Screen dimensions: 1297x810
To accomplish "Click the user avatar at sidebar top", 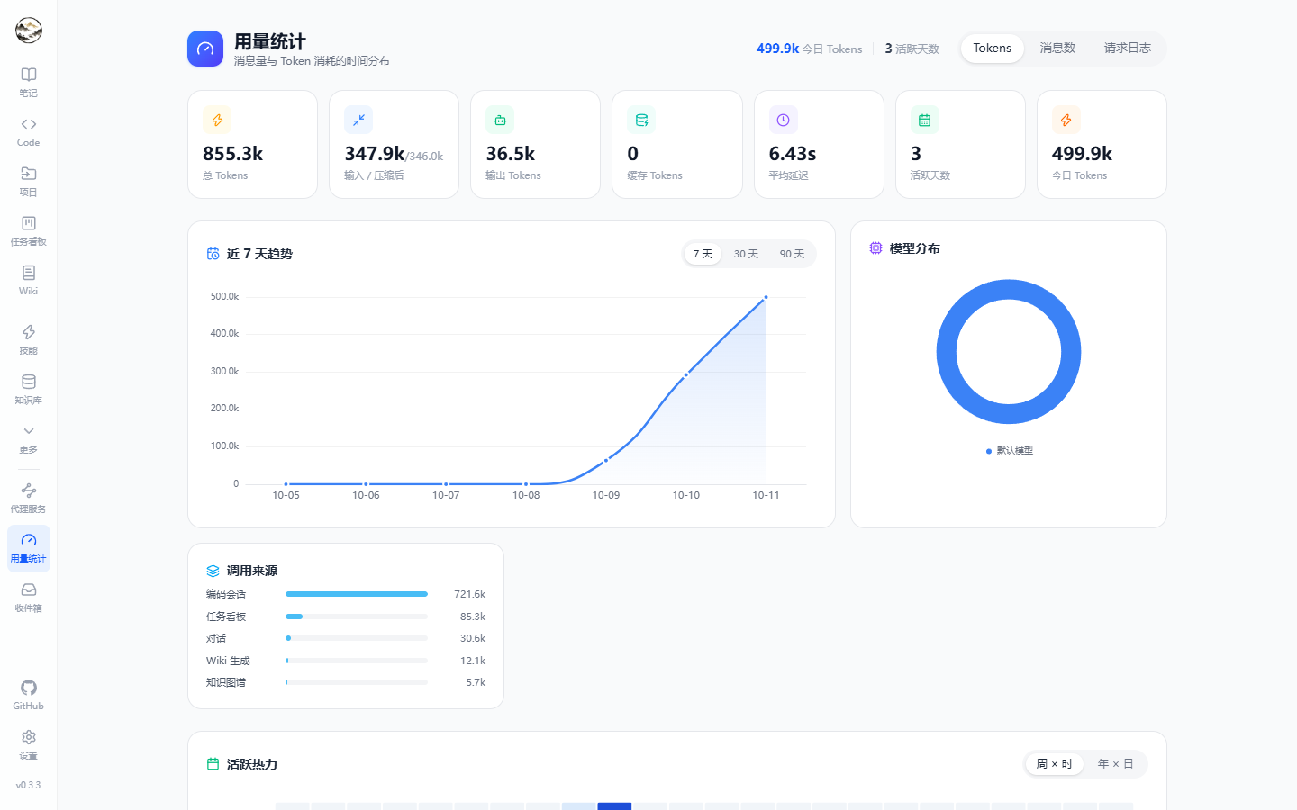I will tap(29, 30).
